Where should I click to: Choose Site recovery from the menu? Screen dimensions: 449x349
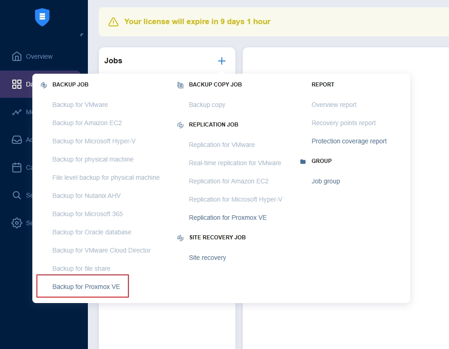(207, 258)
